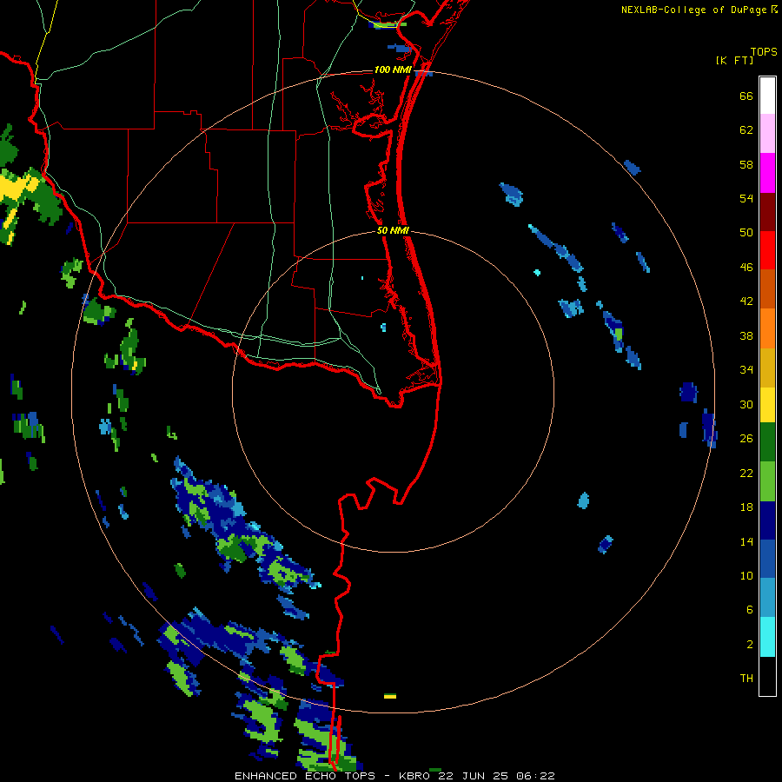The height and width of the screenshot is (782, 782).
Task: Click the 22 legend value
Action: tap(746, 473)
